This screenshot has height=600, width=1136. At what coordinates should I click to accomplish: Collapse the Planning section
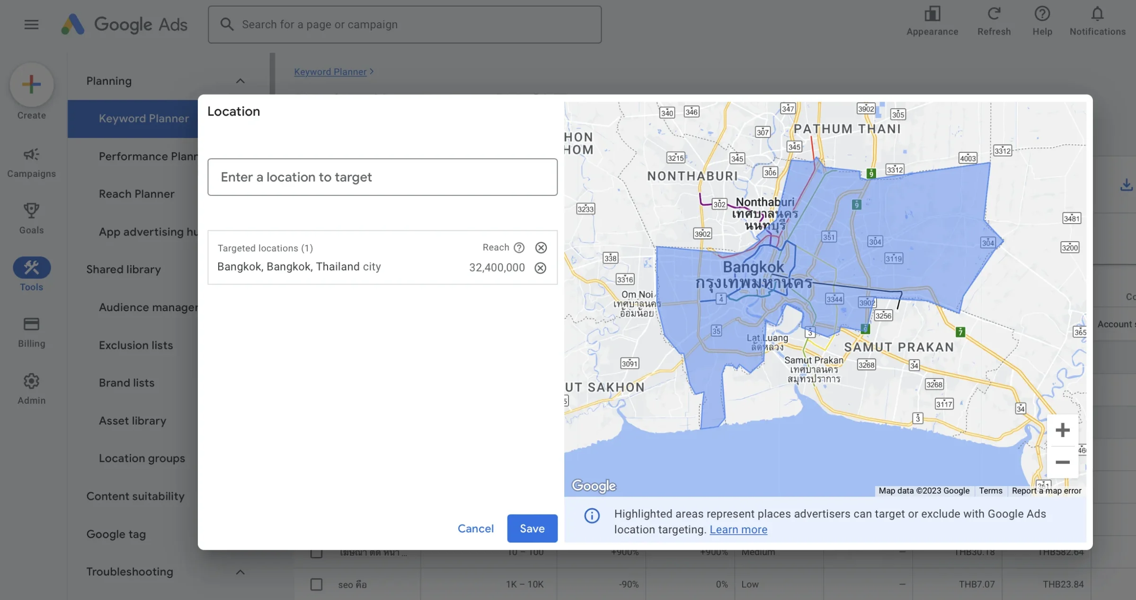click(240, 81)
